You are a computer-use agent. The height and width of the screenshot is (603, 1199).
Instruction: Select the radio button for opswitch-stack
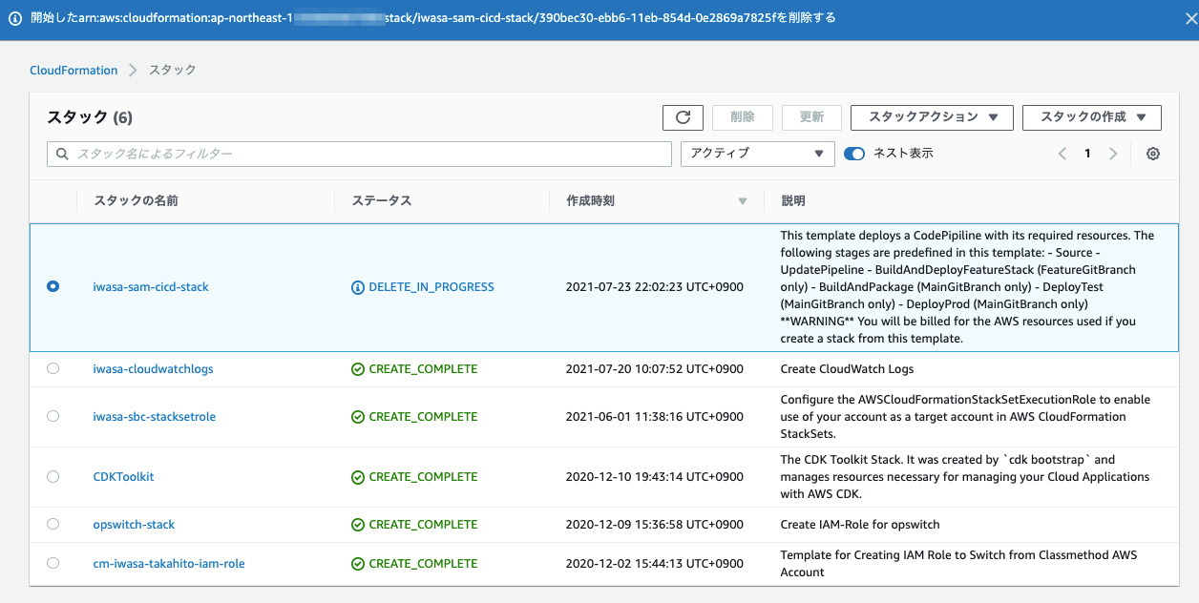(53, 524)
